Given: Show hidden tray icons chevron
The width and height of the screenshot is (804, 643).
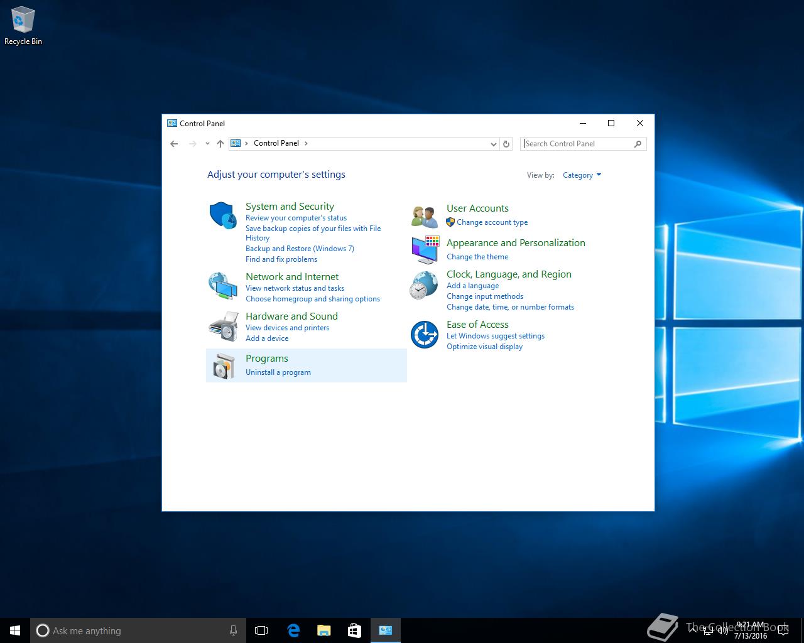Looking at the screenshot, I should click(693, 630).
